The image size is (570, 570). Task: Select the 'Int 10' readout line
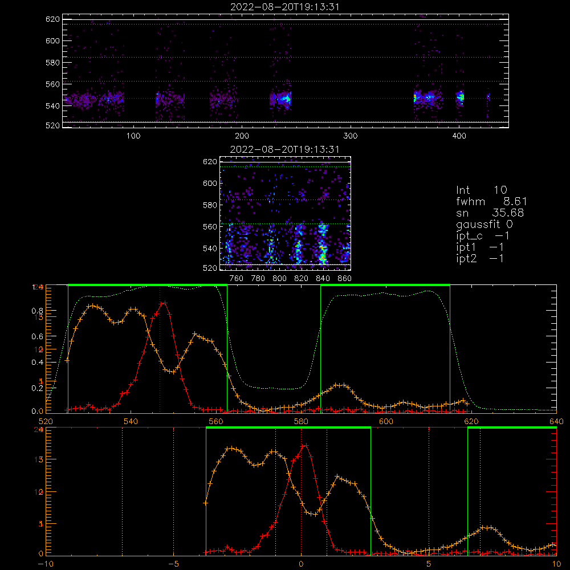click(x=482, y=190)
